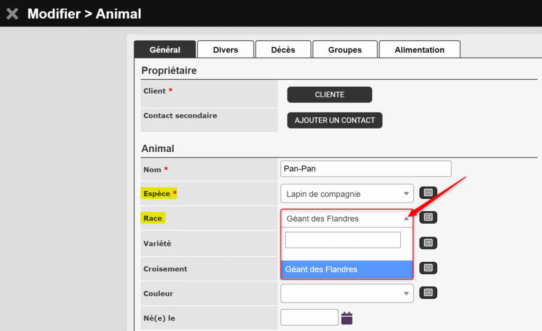Open the calendar date picker icon
This screenshot has width=542, height=331.
[347, 318]
